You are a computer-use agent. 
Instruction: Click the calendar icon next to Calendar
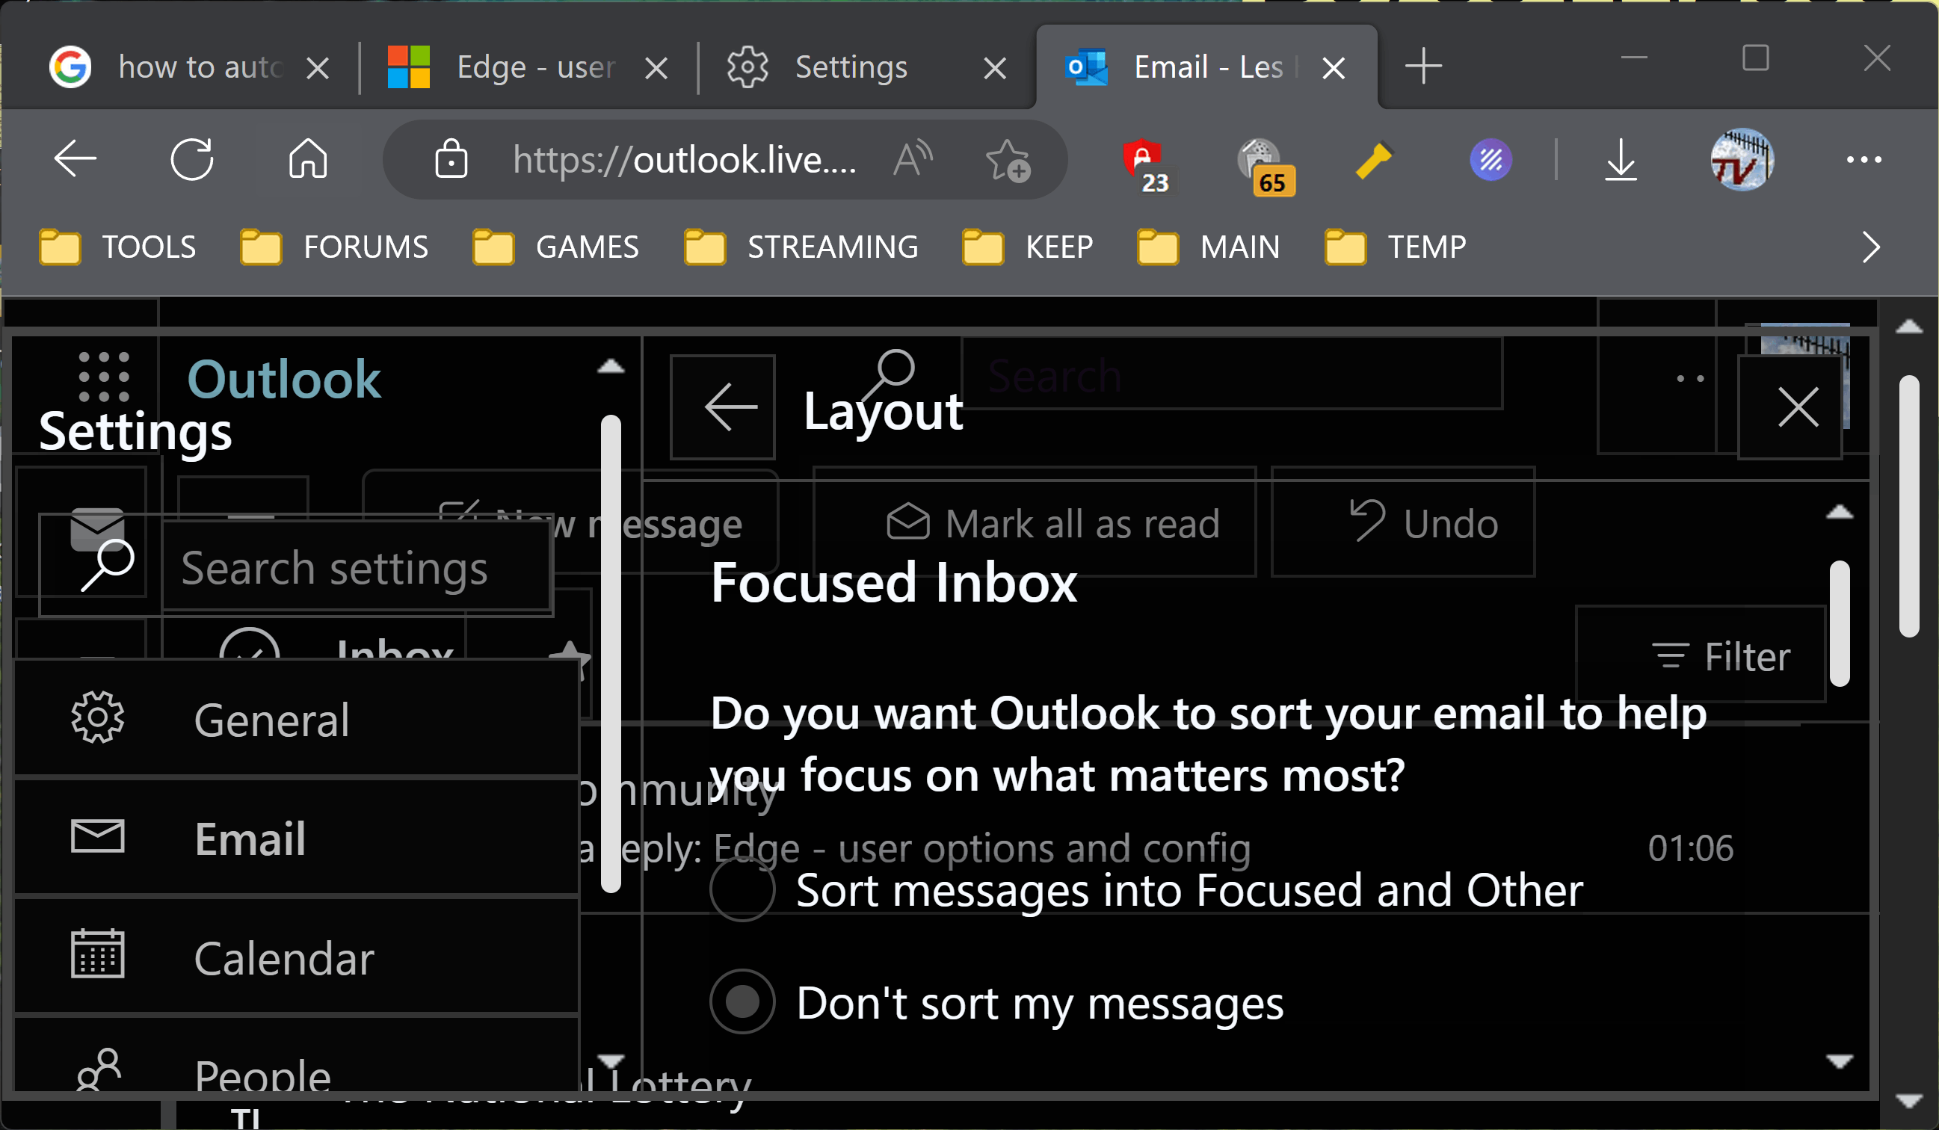[98, 954]
